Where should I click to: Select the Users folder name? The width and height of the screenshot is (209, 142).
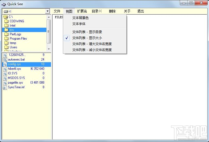(14, 47)
